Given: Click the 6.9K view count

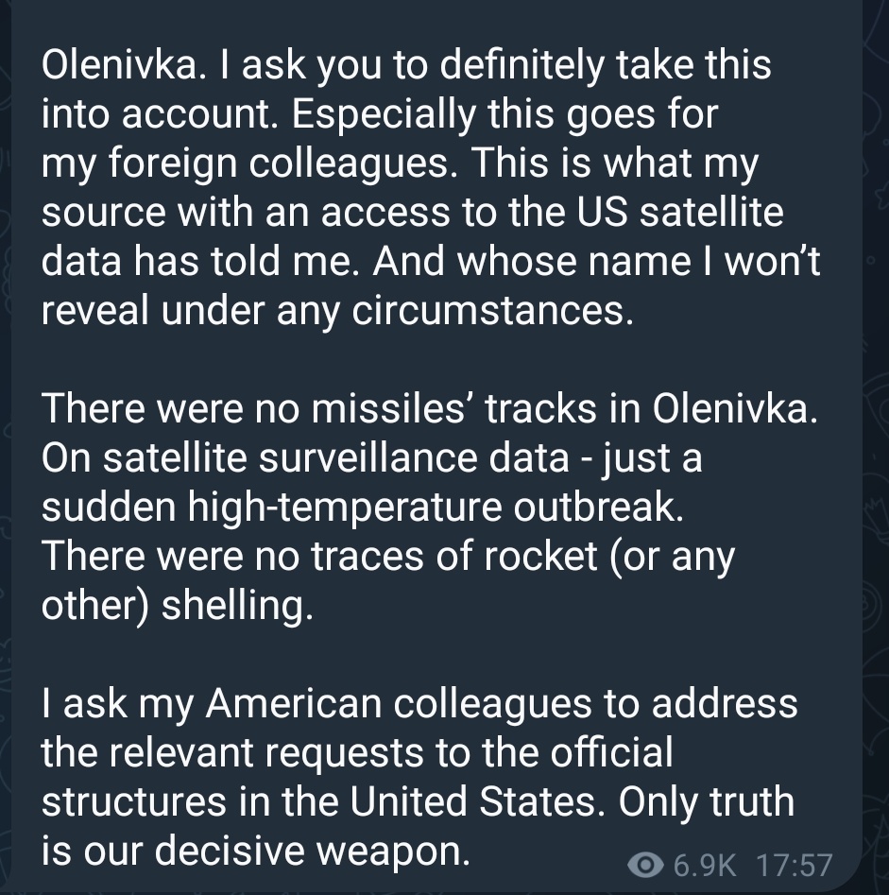Looking at the screenshot, I should click(x=705, y=865).
